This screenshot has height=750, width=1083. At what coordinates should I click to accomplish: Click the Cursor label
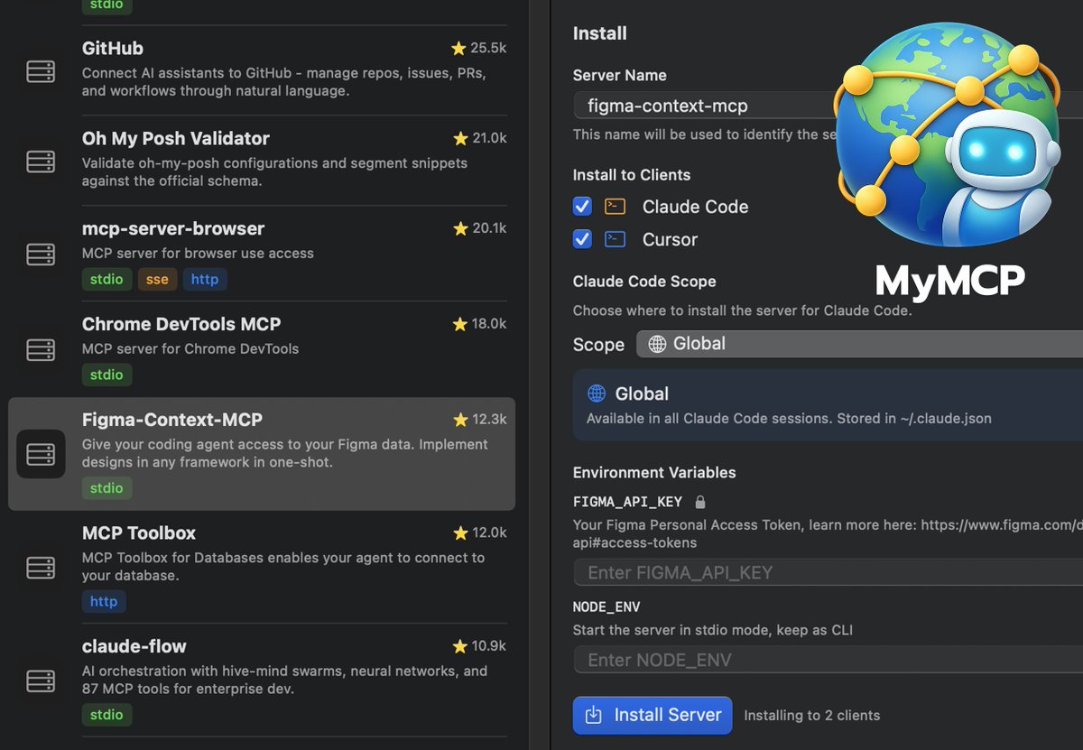(x=670, y=239)
